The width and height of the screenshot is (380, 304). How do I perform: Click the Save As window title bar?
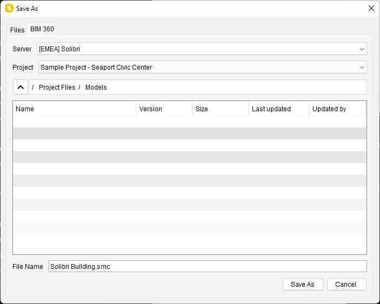click(189, 9)
